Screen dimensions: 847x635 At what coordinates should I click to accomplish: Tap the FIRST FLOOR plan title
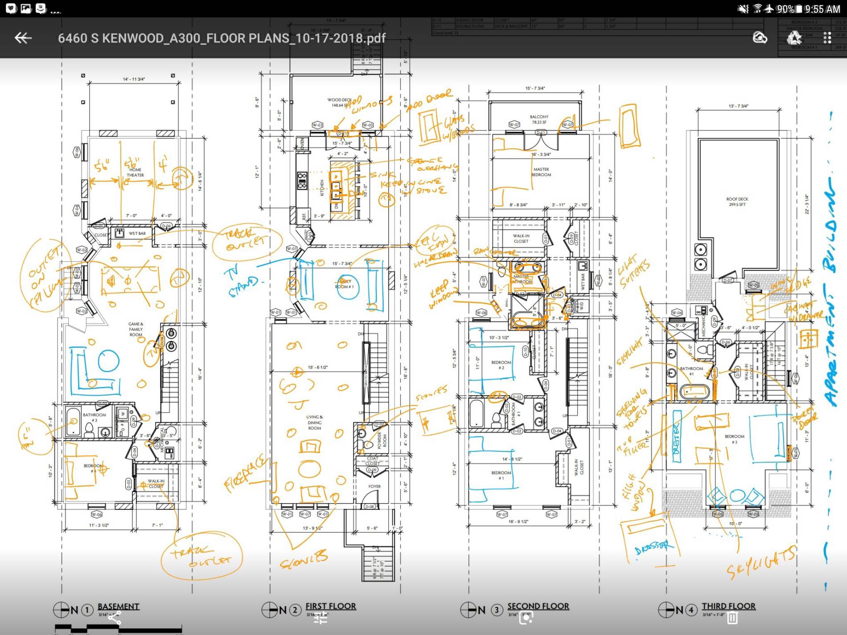330,606
